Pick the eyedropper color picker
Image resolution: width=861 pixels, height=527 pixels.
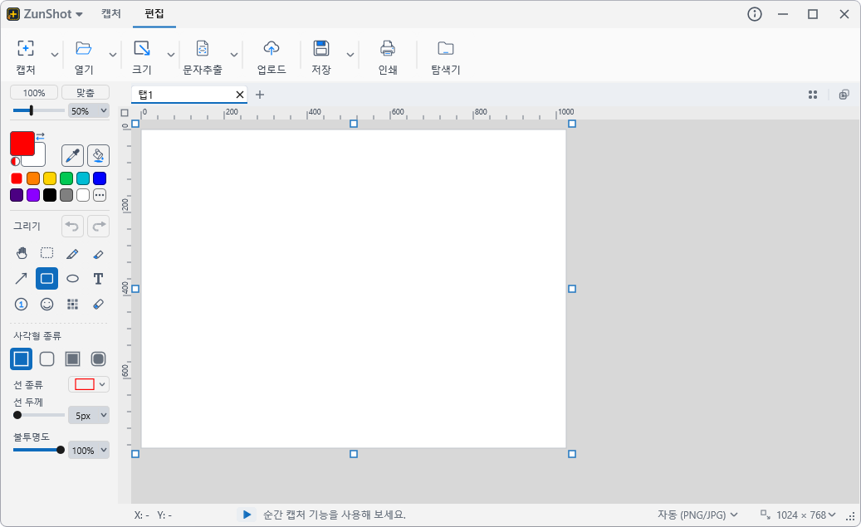pyautogui.click(x=72, y=156)
